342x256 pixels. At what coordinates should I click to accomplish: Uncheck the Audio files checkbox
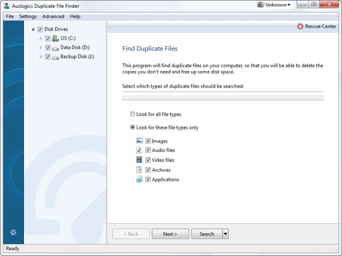148,150
